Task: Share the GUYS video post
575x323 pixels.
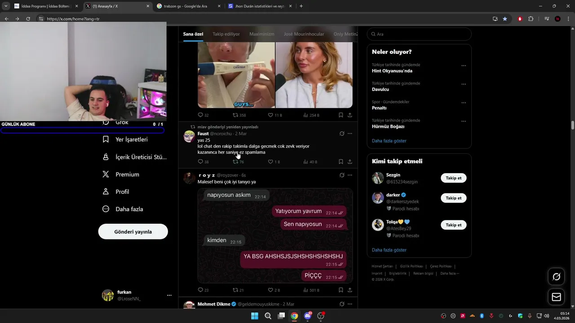Action: [350, 115]
